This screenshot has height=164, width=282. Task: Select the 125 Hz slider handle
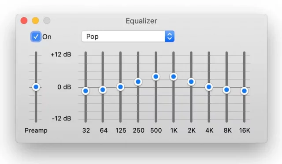pos(120,87)
